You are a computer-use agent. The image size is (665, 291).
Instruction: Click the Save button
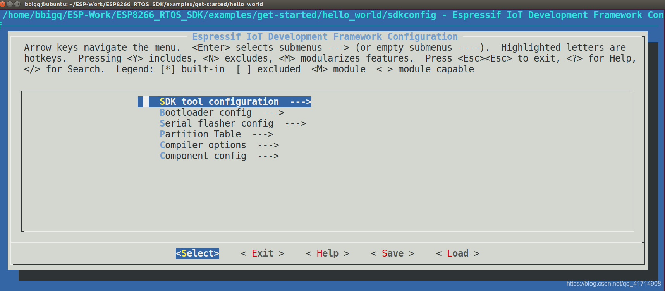tap(393, 253)
